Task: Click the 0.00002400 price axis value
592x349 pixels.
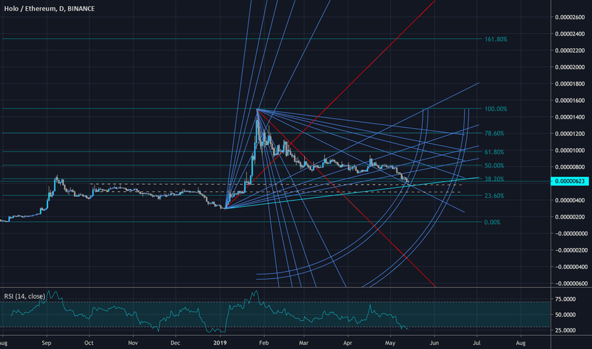Action: tap(570, 34)
